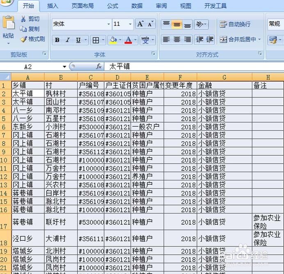Image resolution: width=284 pixels, height=274 pixels.
Task: Select cell with 养殖户 in row 12
Action: click(147, 176)
